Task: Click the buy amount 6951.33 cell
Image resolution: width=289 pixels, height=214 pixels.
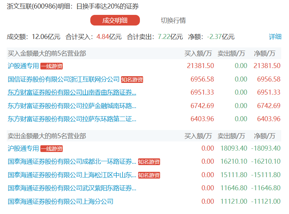Action: (202, 92)
